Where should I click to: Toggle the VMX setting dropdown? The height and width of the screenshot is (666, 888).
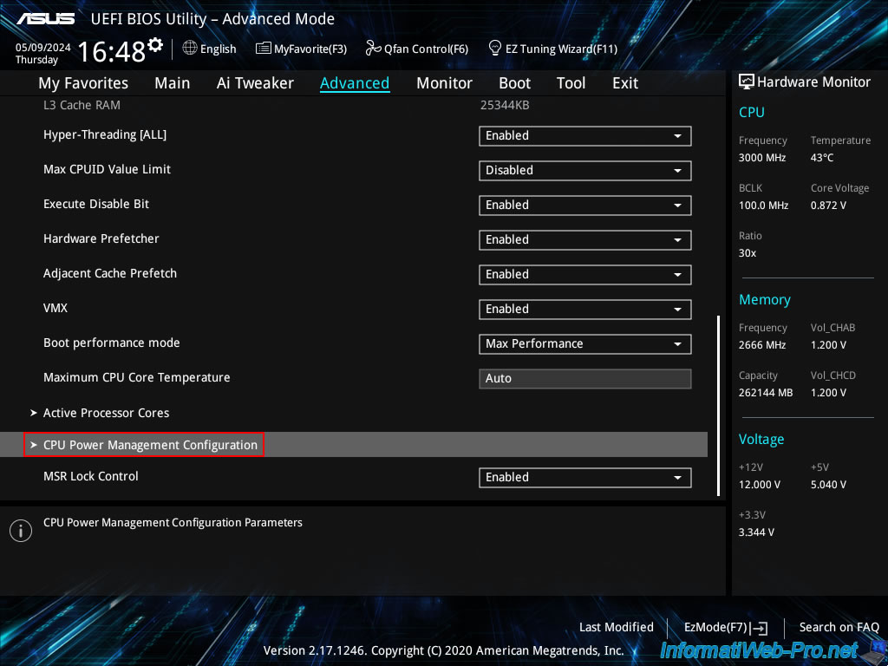tap(584, 310)
